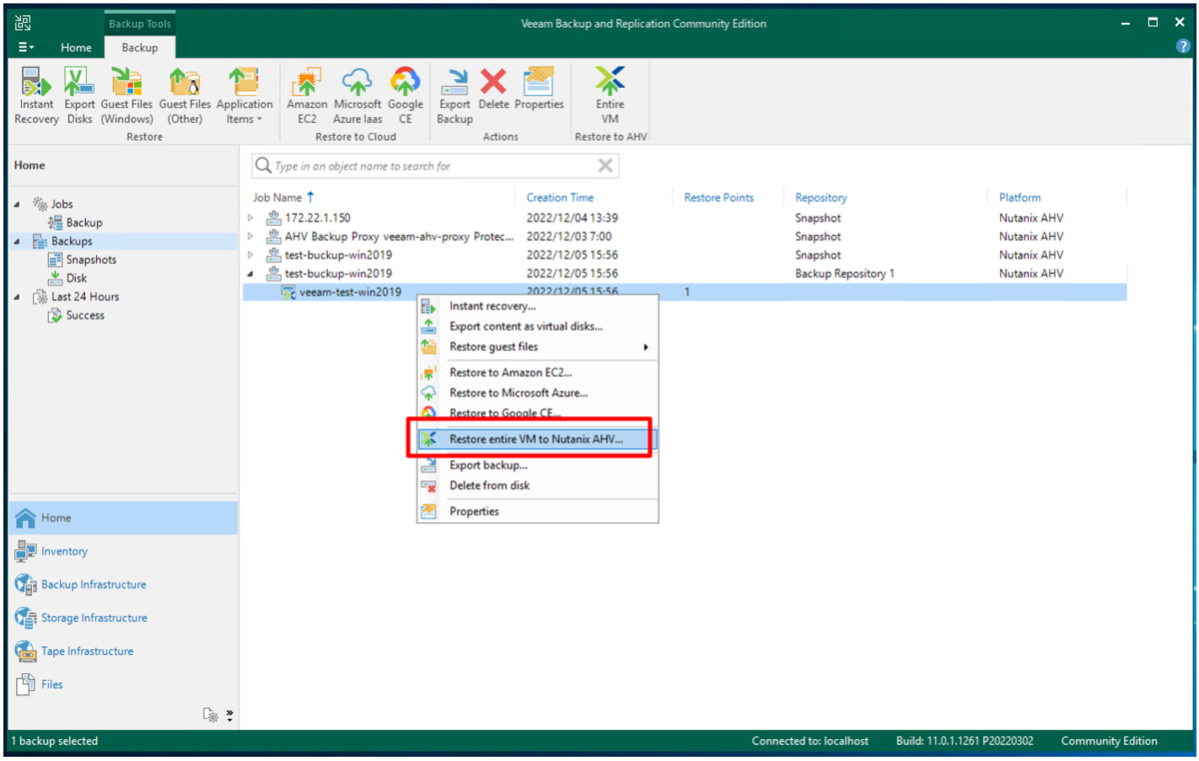Clear the search box with X
Image resolution: width=1199 pixels, height=761 pixels.
click(x=605, y=166)
